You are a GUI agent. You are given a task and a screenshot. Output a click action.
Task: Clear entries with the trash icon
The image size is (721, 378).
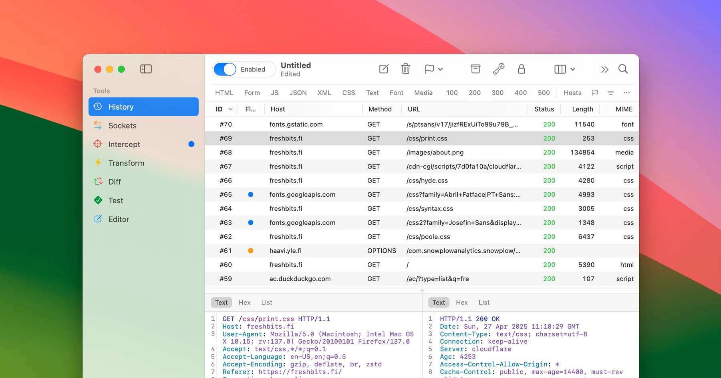click(x=405, y=69)
